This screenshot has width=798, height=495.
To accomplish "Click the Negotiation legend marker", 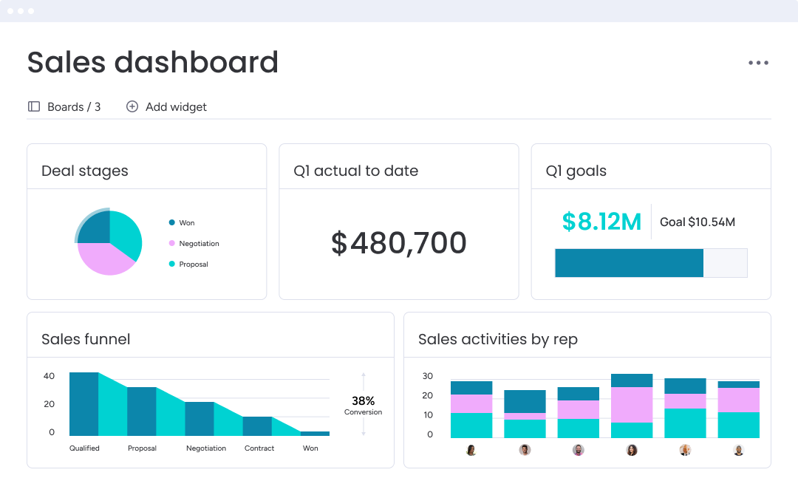I will click(x=171, y=243).
